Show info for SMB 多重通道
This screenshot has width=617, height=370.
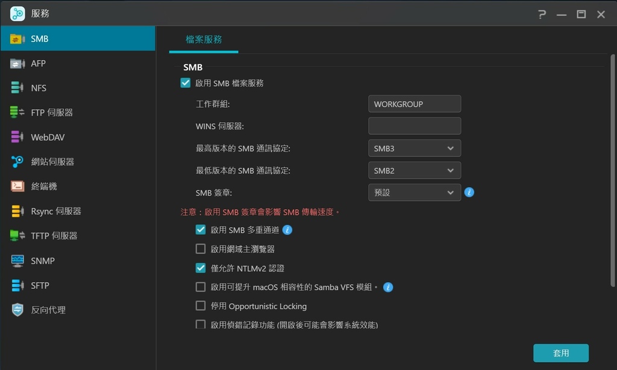(x=287, y=230)
